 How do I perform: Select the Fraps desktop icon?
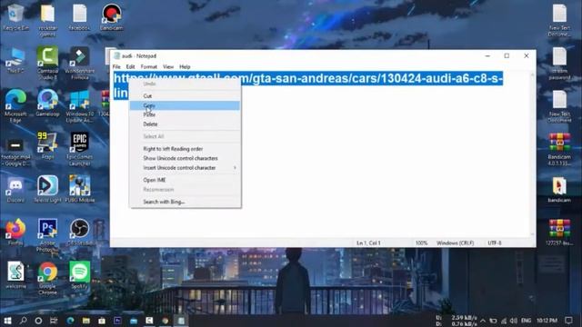[x=47, y=146]
